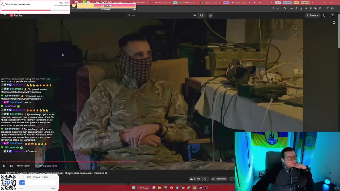Click the streamer webcam overlay
The height and width of the screenshot is (191, 340).
click(287, 161)
